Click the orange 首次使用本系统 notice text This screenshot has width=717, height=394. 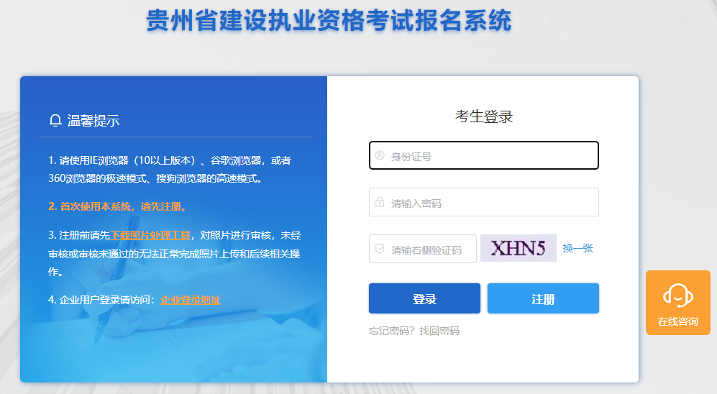117,206
